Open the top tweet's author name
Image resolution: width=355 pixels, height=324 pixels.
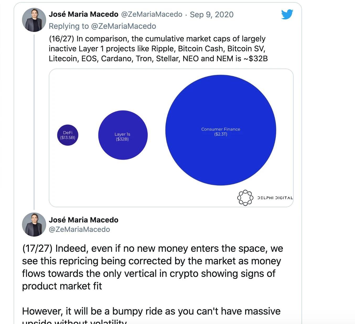tap(83, 14)
